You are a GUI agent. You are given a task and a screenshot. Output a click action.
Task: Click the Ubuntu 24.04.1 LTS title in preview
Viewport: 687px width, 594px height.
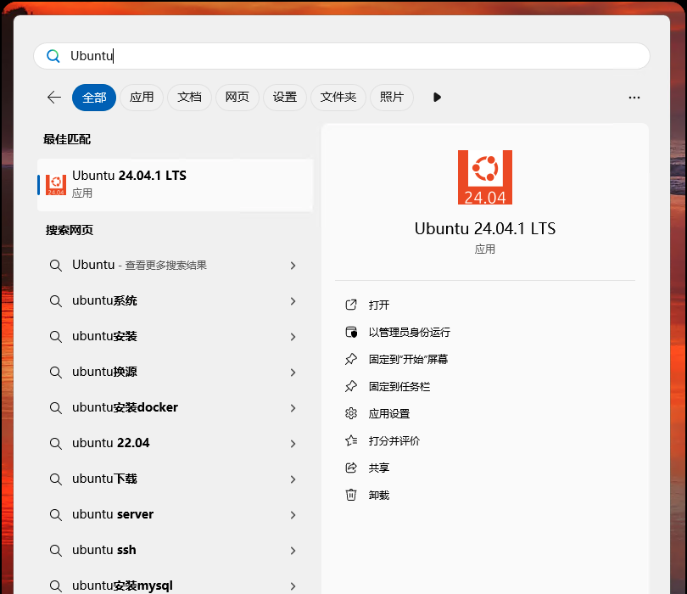click(x=485, y=229)
